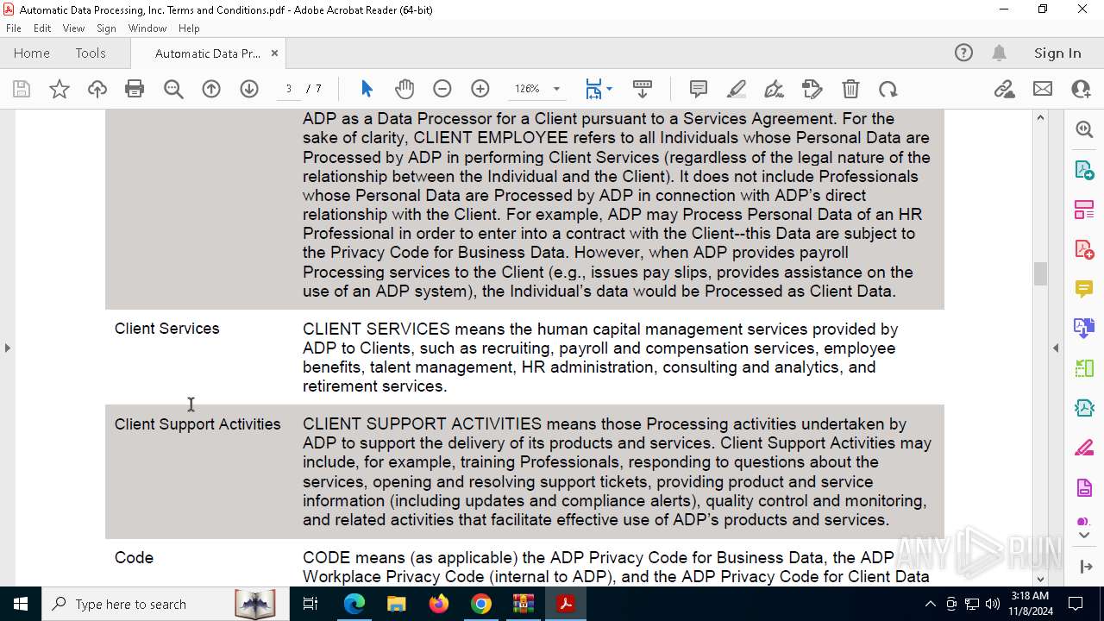The width and height of the screenshot is (1104, 621).
Task: Go to the next page arrow
Action: pos(249,89)
